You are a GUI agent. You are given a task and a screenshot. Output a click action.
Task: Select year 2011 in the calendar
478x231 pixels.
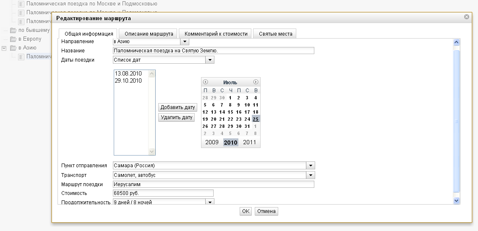[x=249, y=142]
